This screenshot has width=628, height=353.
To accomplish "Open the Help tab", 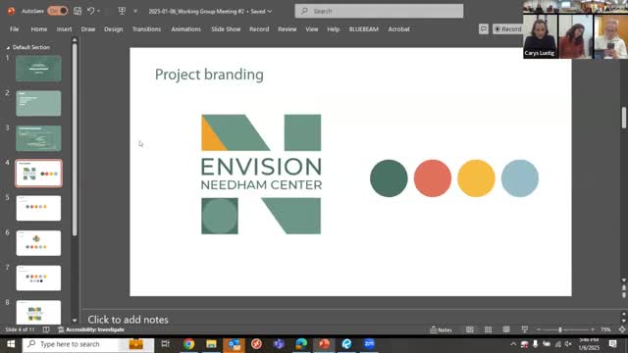I will [334, 28].
